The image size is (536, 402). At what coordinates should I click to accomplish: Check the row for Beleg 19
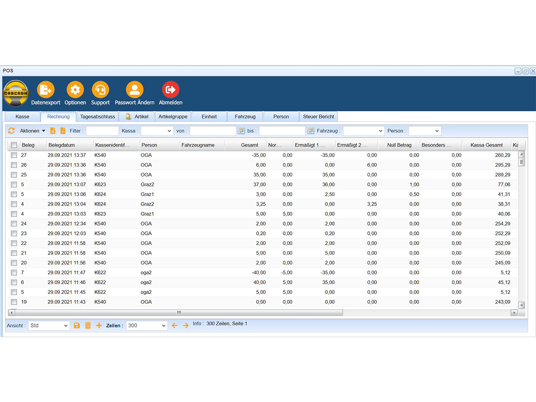(x=14, y=302)
